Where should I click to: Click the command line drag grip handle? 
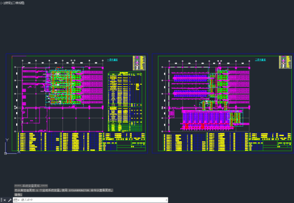click(x=1, y=200)
